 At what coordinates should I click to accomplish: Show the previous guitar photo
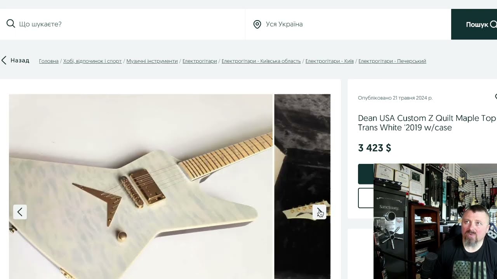[20, 212]
